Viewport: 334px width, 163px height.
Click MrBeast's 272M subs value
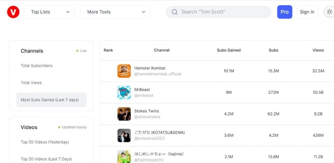click(x=274, y=93)
